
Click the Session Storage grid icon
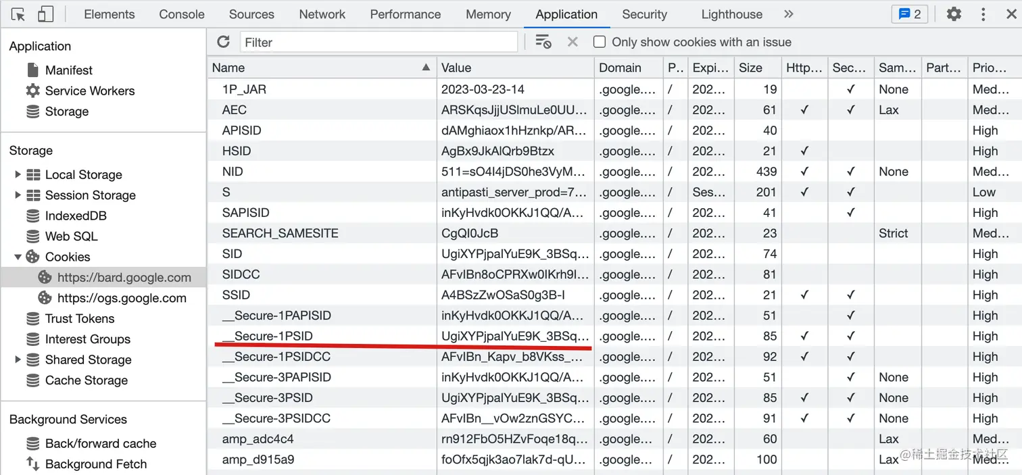33,195
